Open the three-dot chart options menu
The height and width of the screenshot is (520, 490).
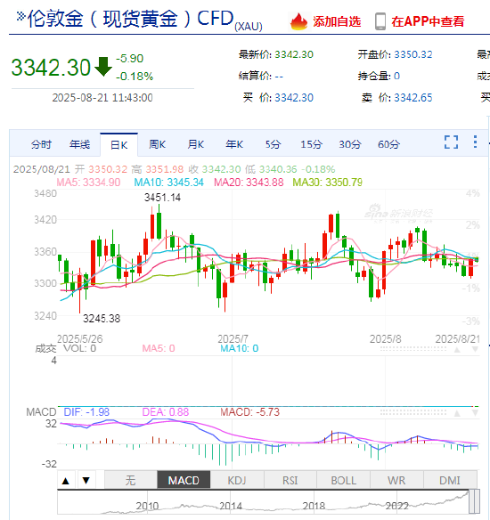point(475,142)
